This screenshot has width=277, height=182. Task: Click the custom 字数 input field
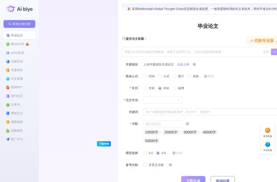(x=163, y=124)
